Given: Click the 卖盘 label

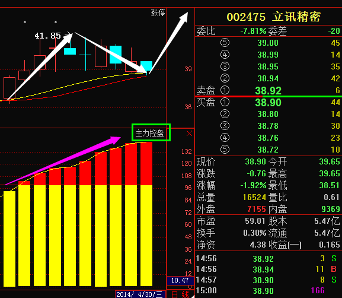Looking at the screenshot, I should [x=206, y=90].
